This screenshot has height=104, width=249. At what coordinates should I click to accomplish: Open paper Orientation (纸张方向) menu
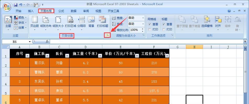(46, 23)
